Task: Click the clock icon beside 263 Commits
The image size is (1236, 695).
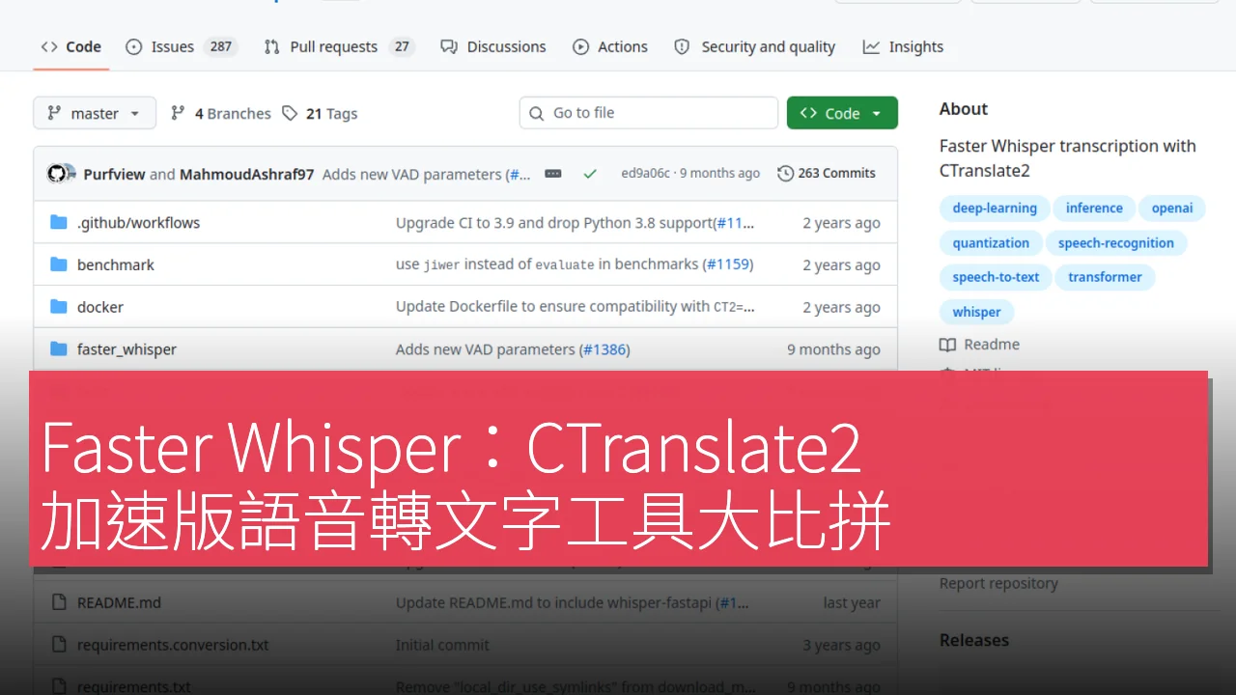Action: click(785, 174)
